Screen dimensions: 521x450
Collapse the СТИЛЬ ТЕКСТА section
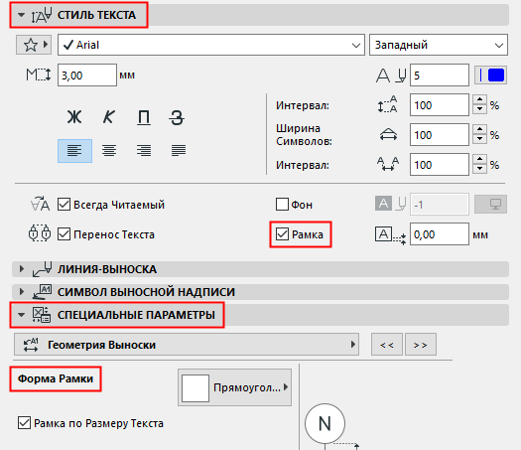[x=21, y=15]
